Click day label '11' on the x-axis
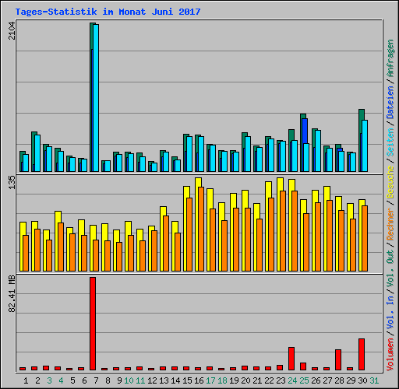The image size is (399, 389). pyautogui.click(x=140, y=380)
